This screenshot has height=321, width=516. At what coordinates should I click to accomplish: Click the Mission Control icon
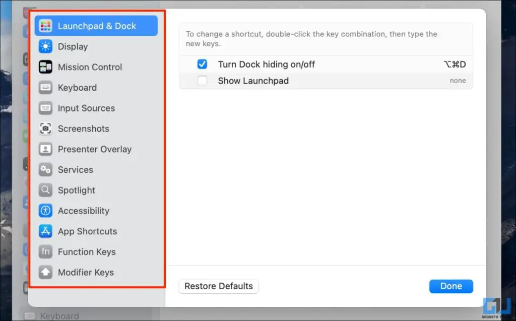click(46, 67)
